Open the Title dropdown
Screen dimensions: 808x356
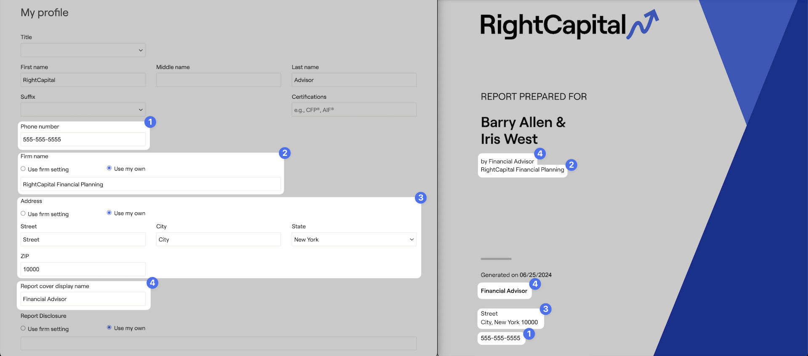83,50
